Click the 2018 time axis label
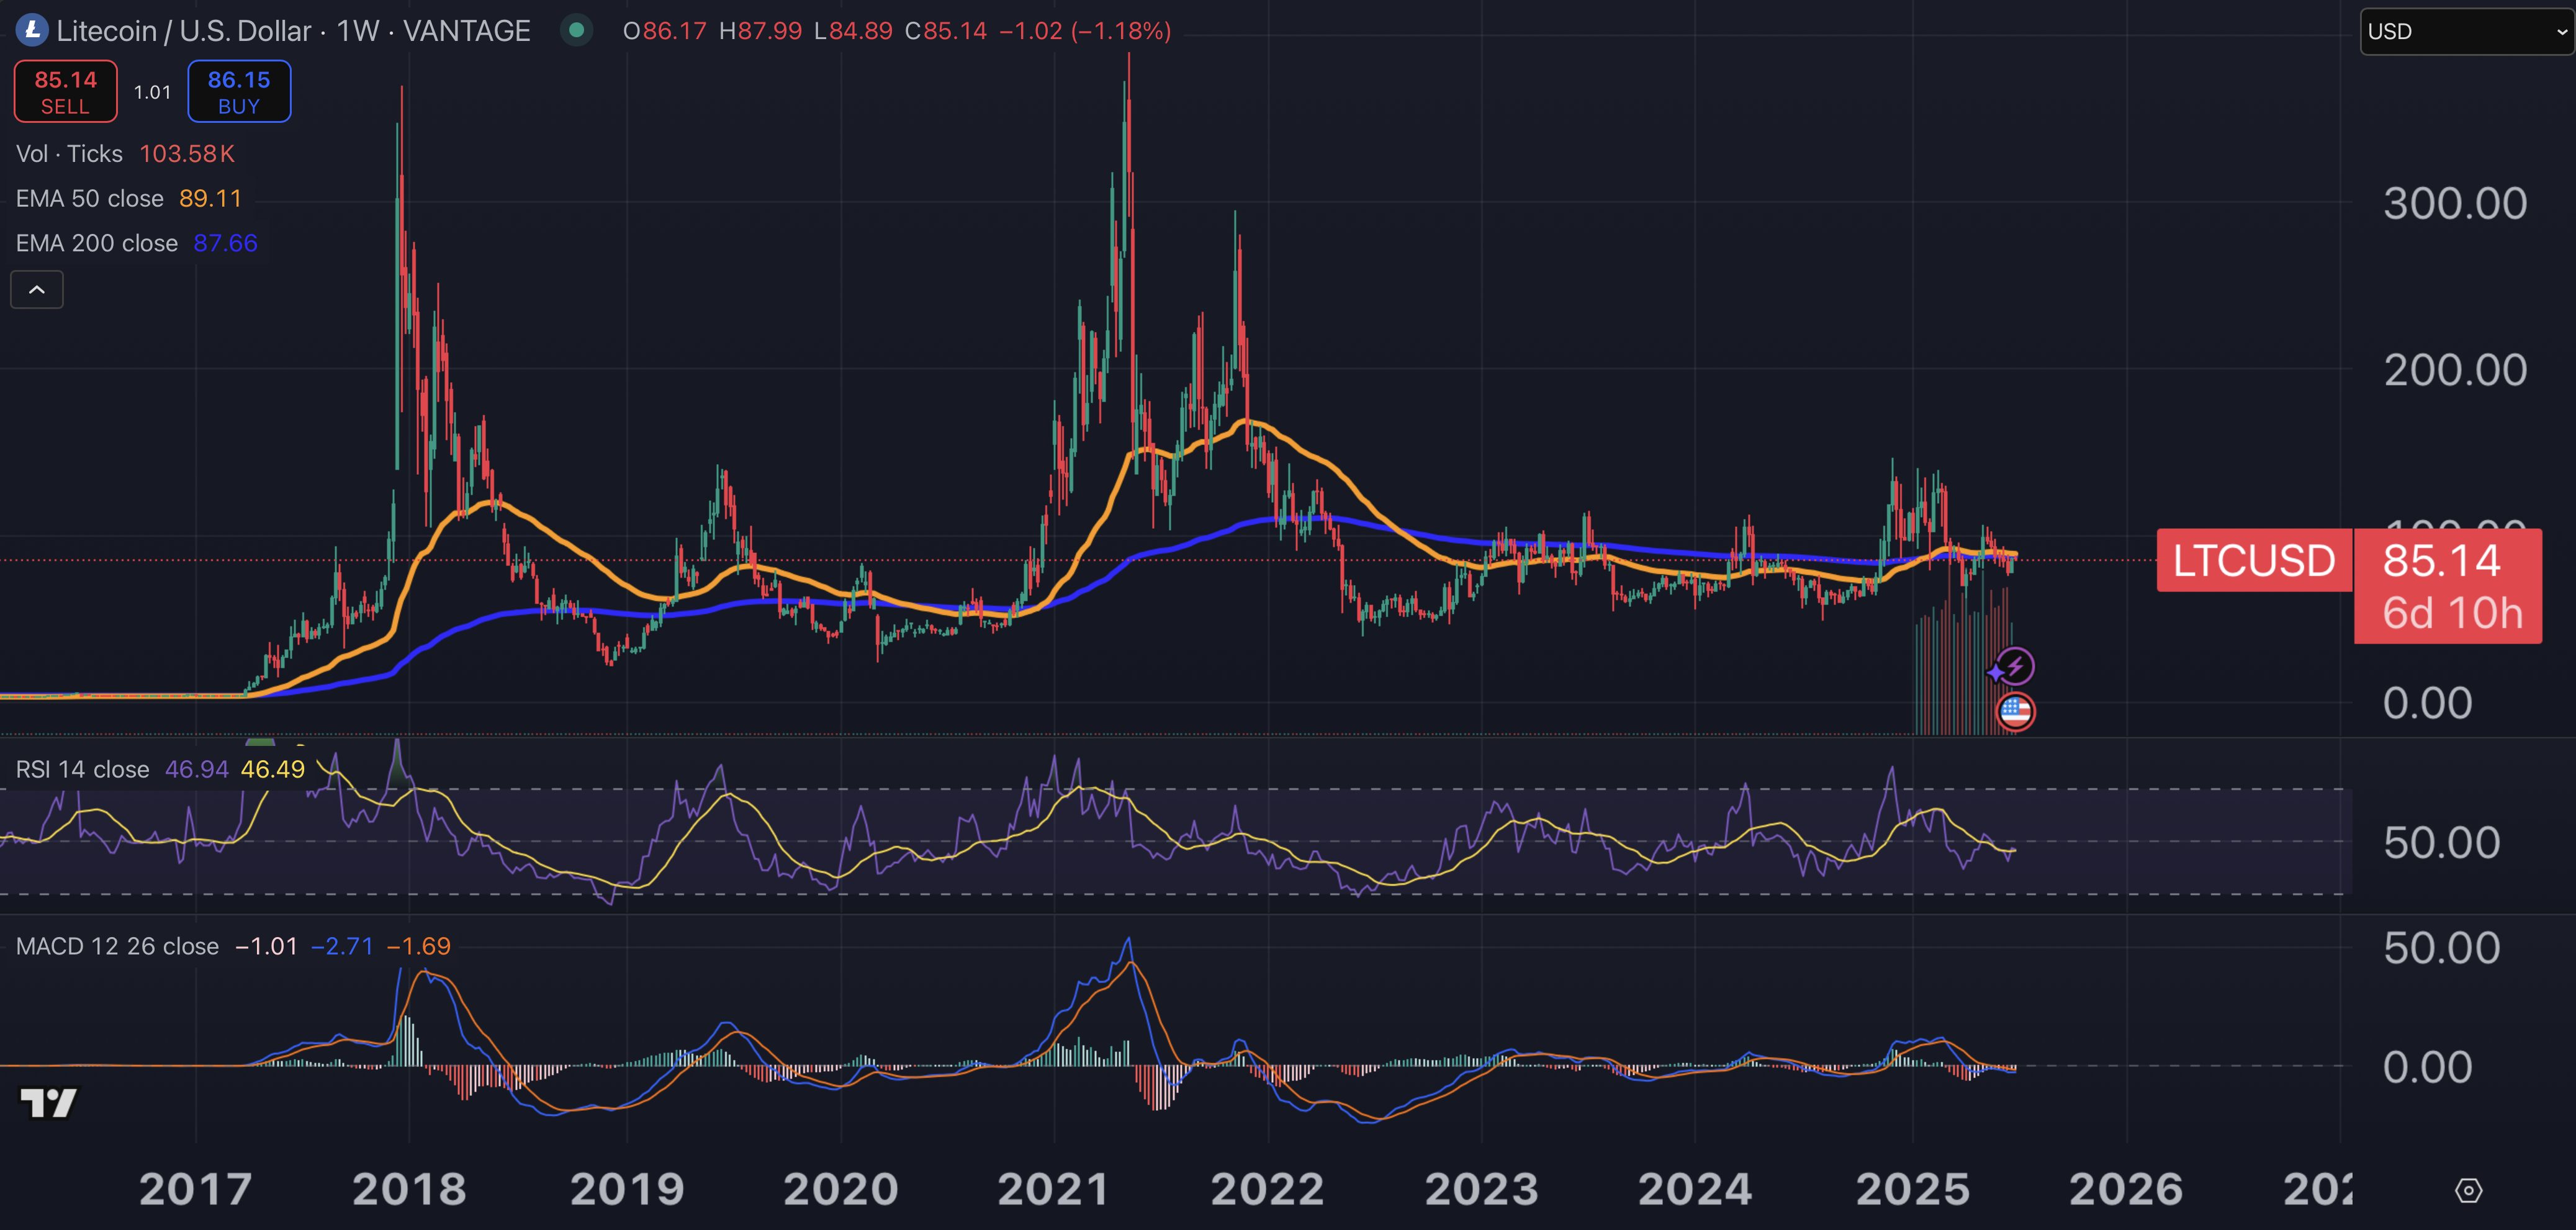Screen dimensions: 2576x1230 409,1189
